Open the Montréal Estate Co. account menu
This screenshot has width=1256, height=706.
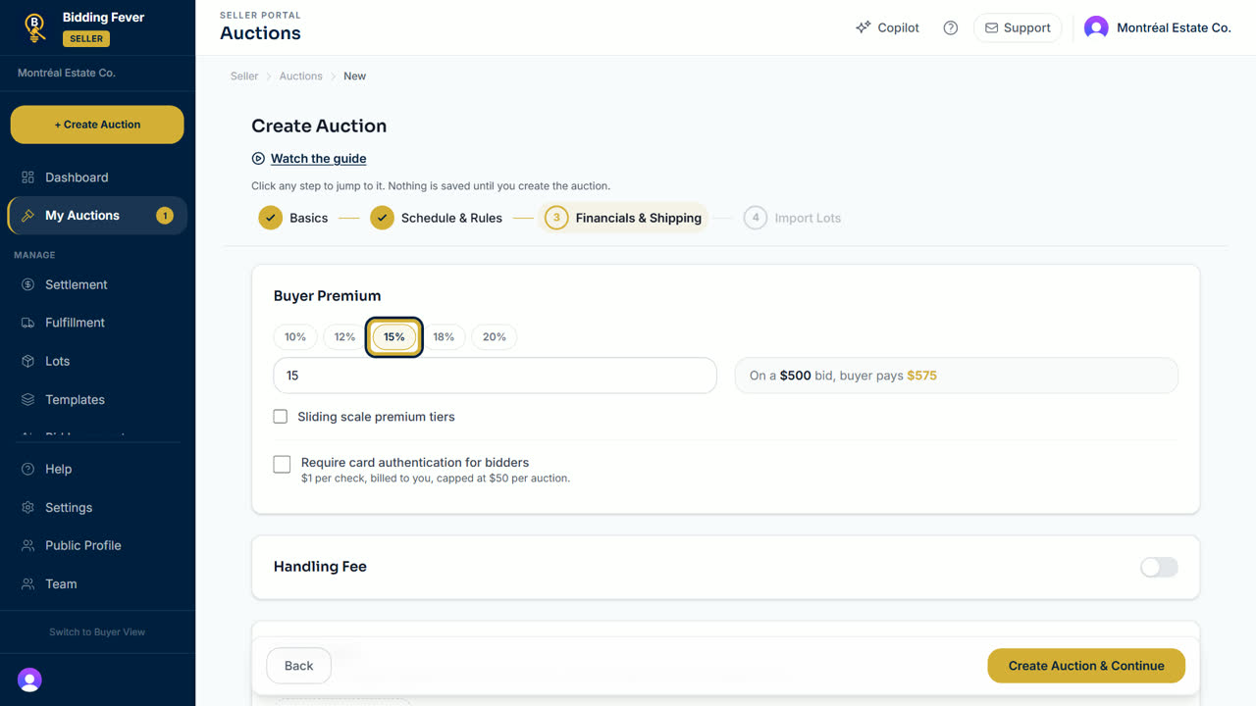[x=1158, y=27]
